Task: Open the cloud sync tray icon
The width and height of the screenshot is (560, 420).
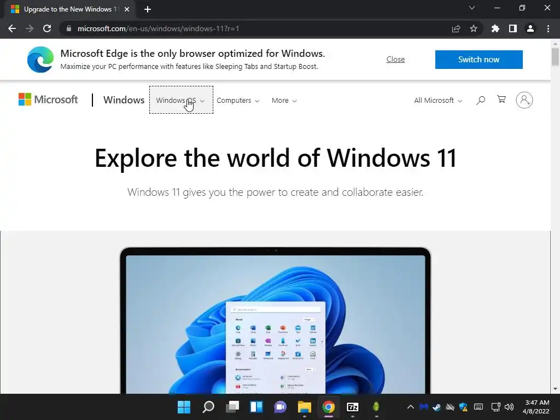Action: [x=450, y=407]
